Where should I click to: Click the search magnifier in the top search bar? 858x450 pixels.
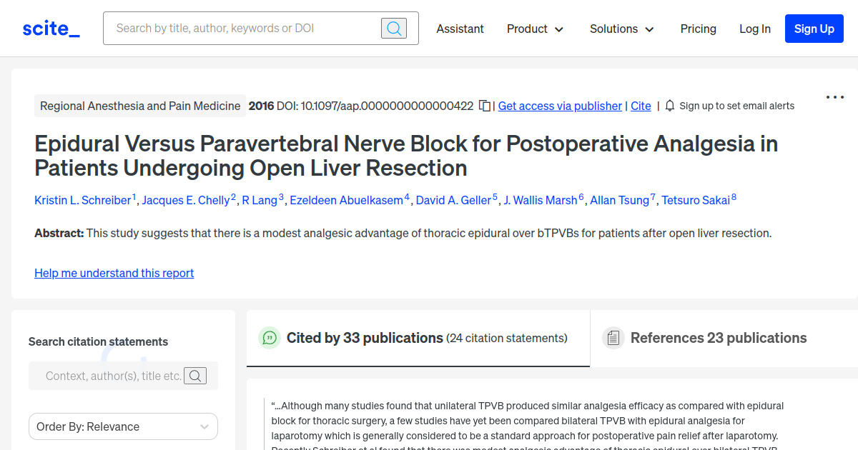(393, 28)
